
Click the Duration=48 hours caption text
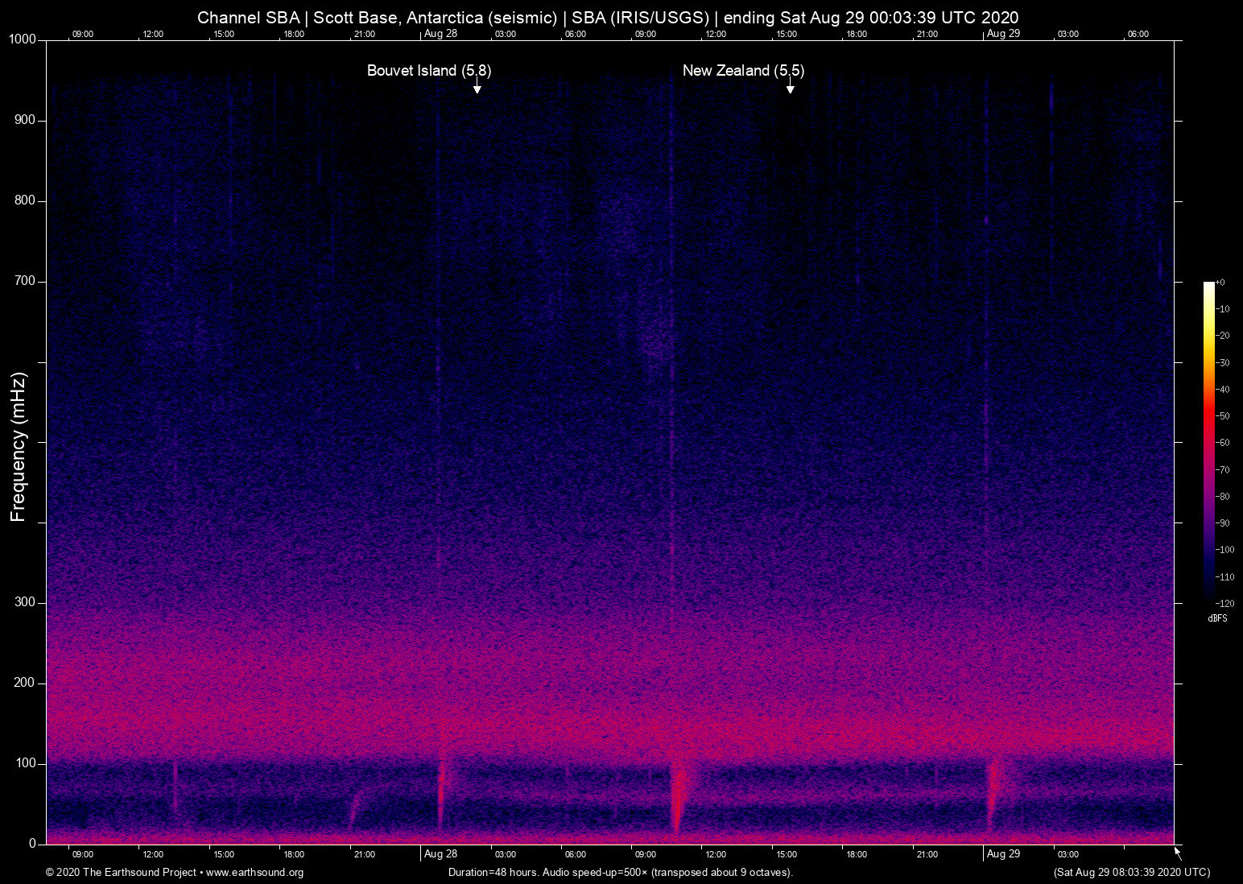[x=620, y=873]
